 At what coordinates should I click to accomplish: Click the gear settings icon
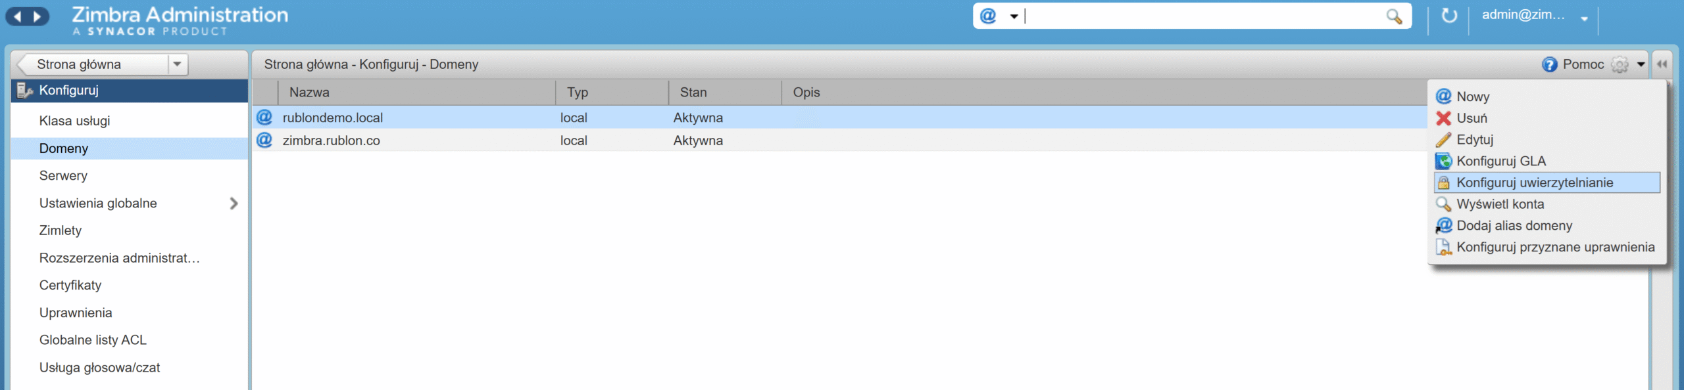pos(1620,64)
